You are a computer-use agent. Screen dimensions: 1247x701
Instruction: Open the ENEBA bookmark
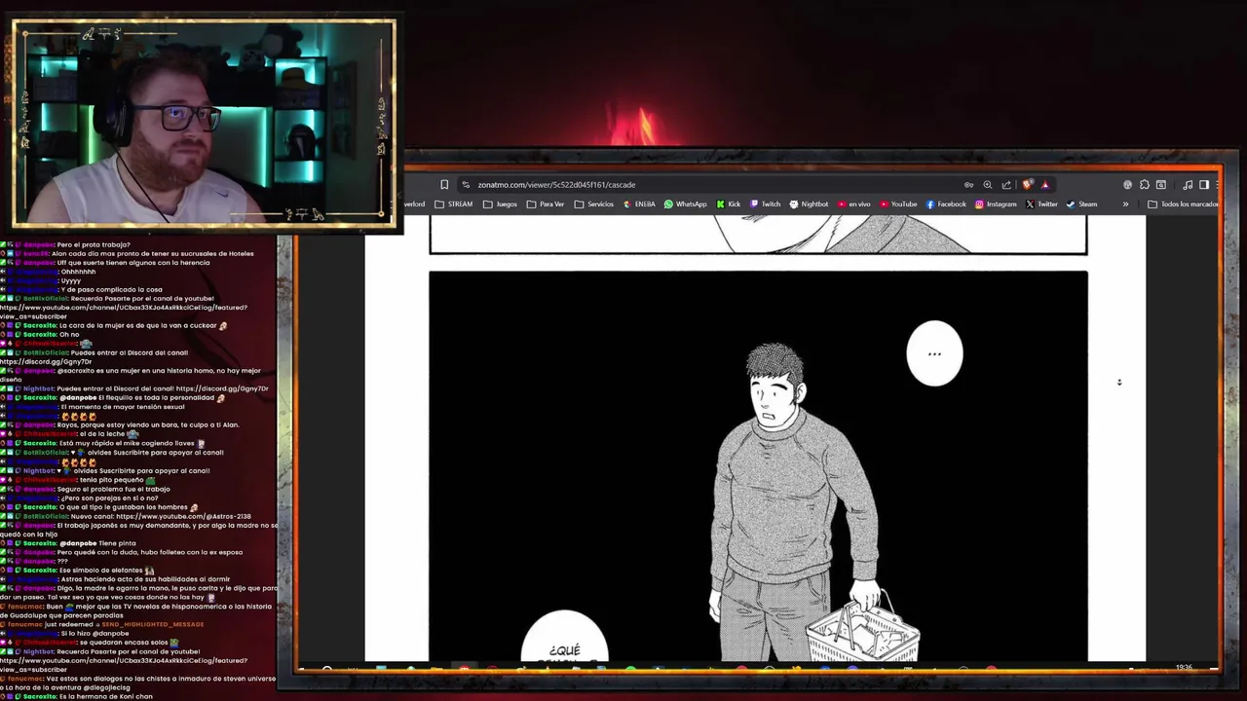tap(639, 204)
